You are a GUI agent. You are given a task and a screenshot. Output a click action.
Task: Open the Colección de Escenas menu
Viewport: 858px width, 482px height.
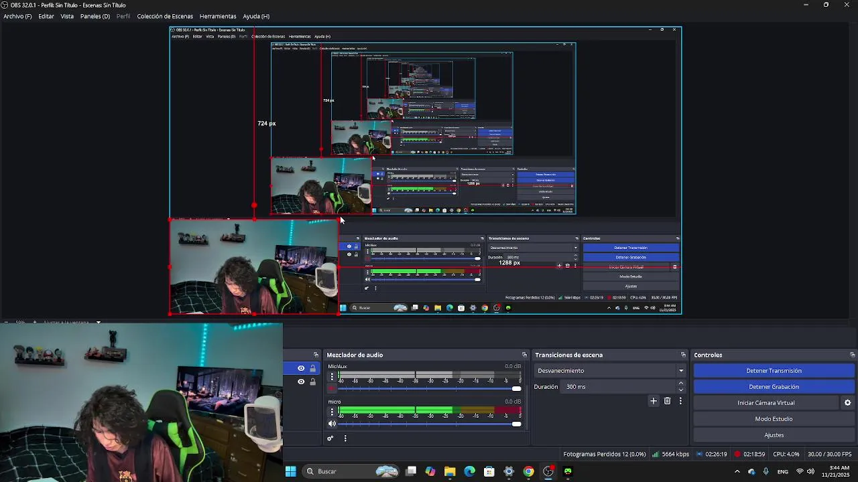pos(165,16)
